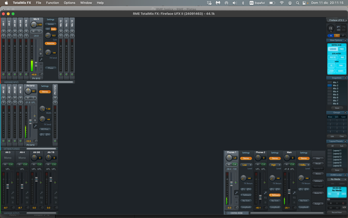Open the Options menu
Screen dimensions: 348x218
[x=70, y=3]
